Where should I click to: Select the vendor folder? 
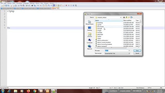pyautogui.click(x=99, y=36)
